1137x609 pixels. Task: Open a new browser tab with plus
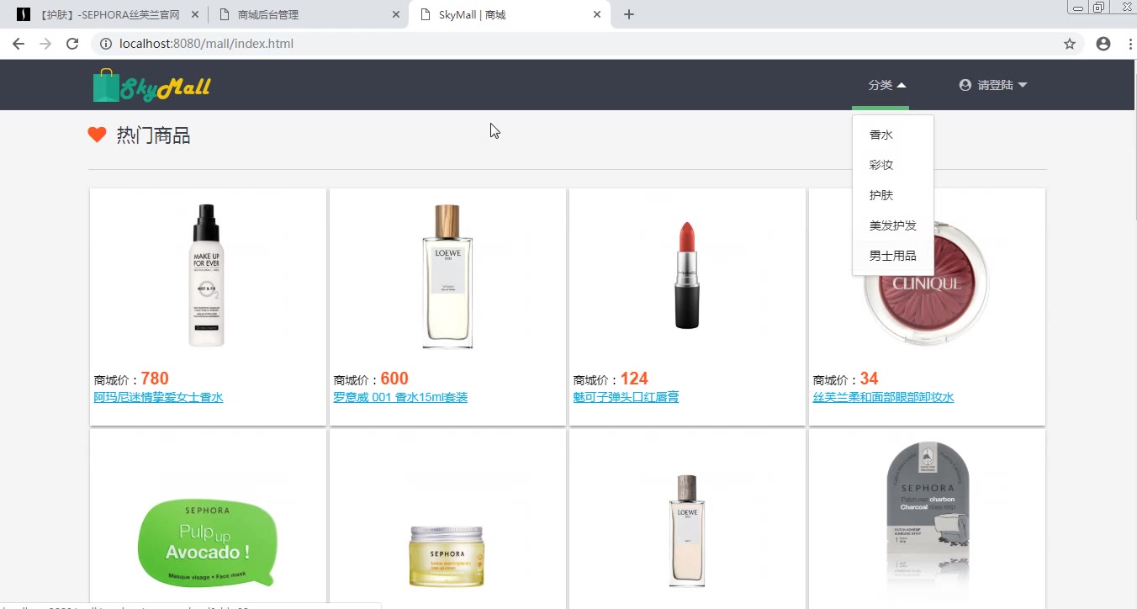(x=629, y=14)
